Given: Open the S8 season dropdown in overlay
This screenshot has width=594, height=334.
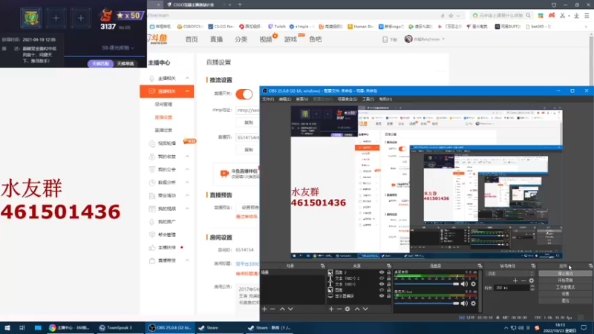Looking at the screenshot, I should coord(118,48).
